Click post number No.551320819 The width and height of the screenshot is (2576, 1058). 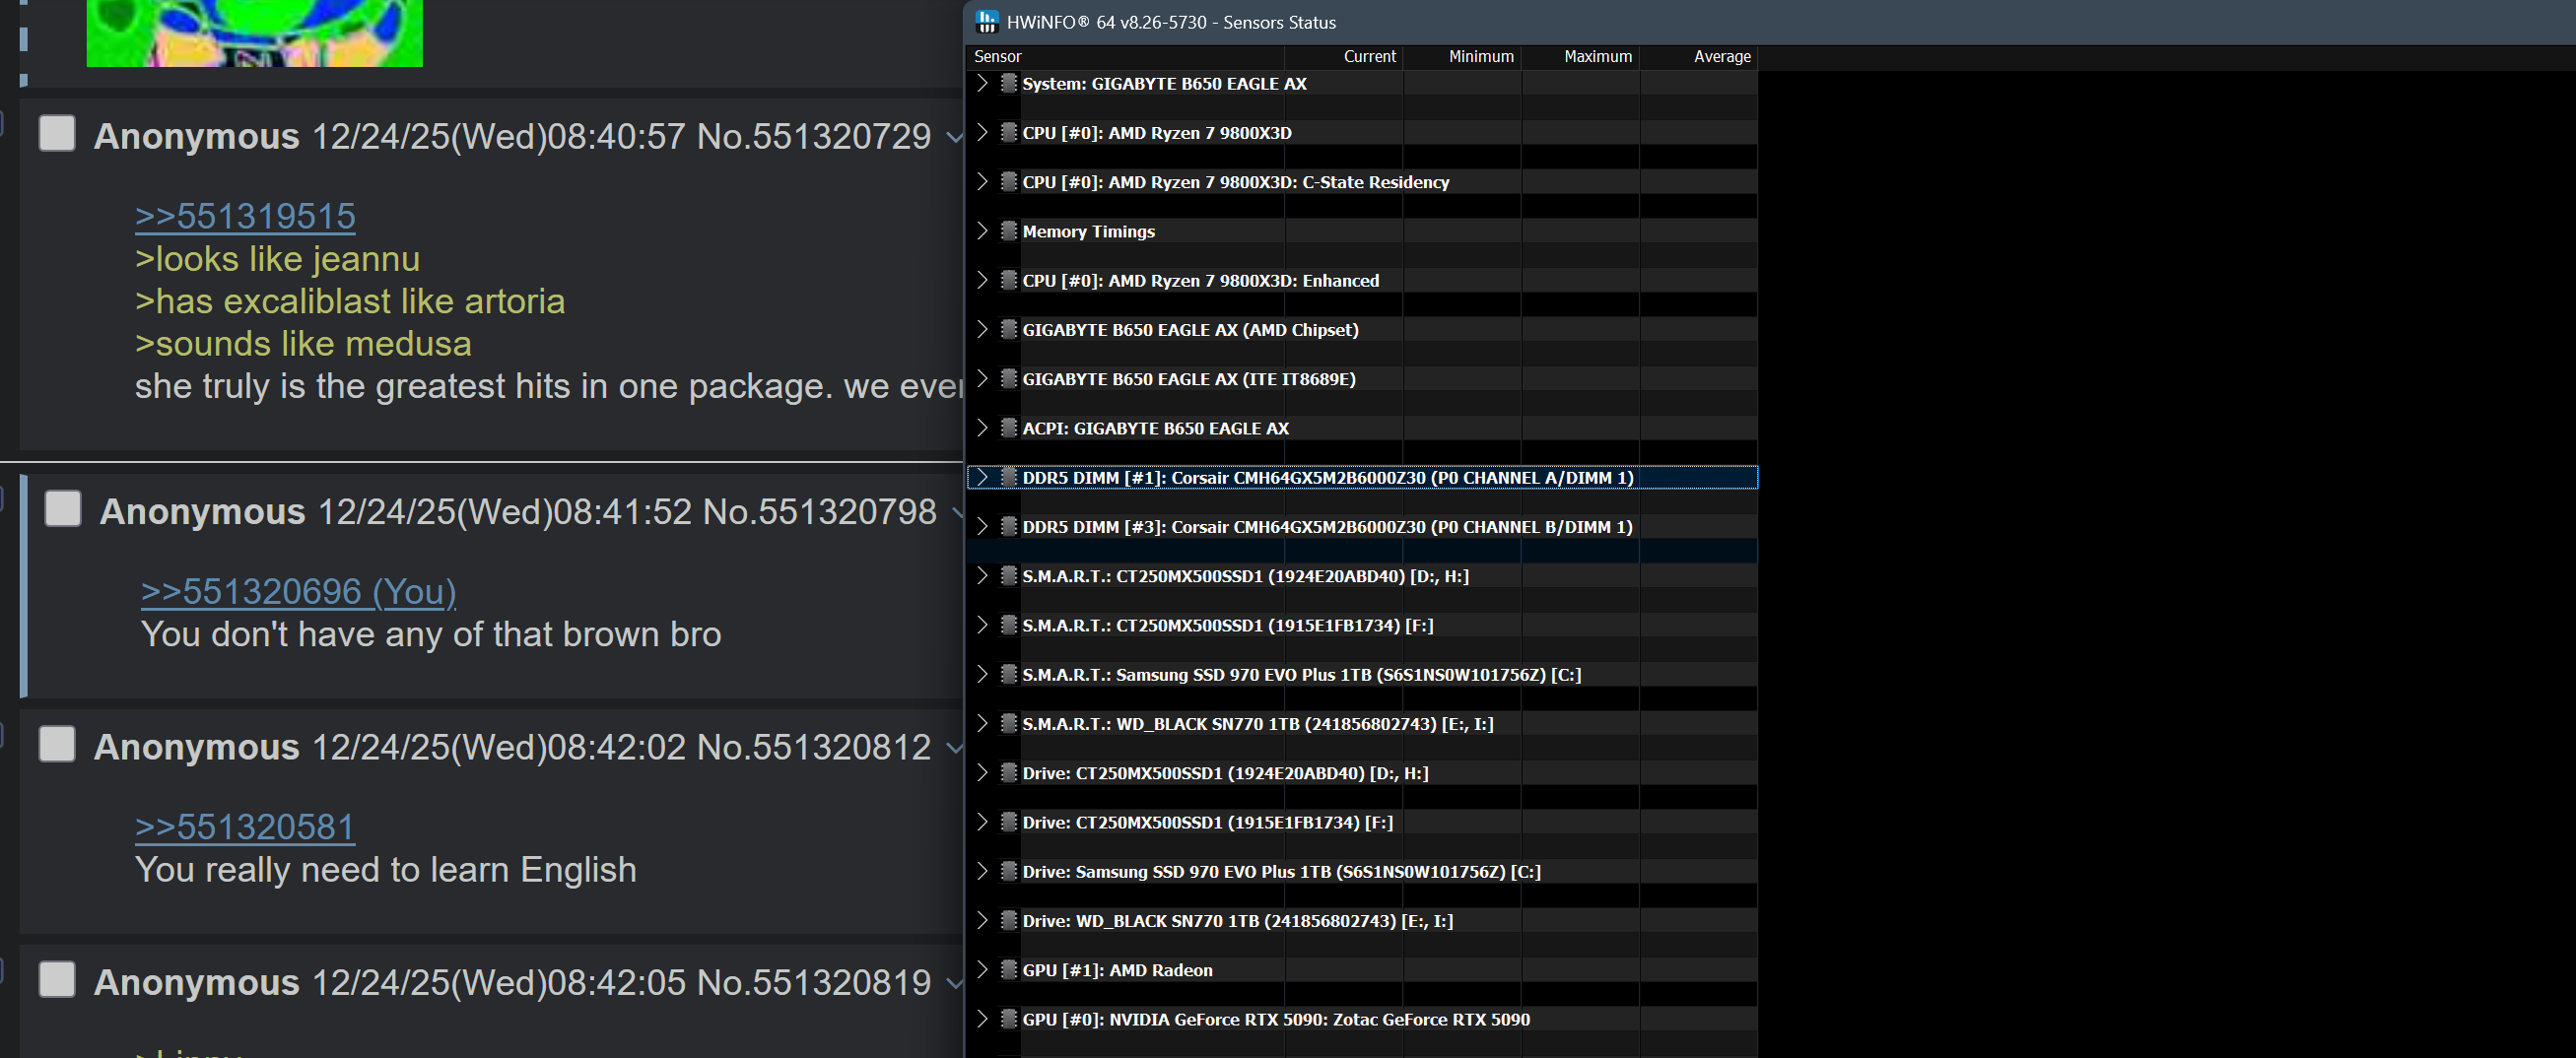pyautogui.click(x=814, y=982)
